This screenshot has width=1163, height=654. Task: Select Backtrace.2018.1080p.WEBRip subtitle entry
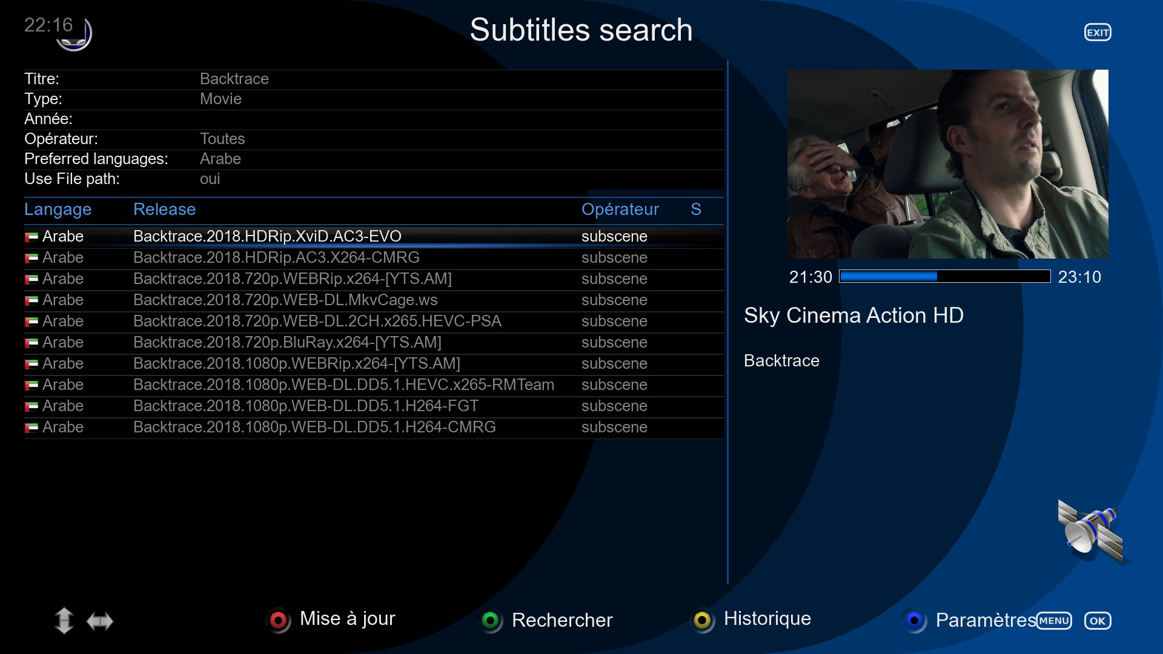tap(296, 363)
